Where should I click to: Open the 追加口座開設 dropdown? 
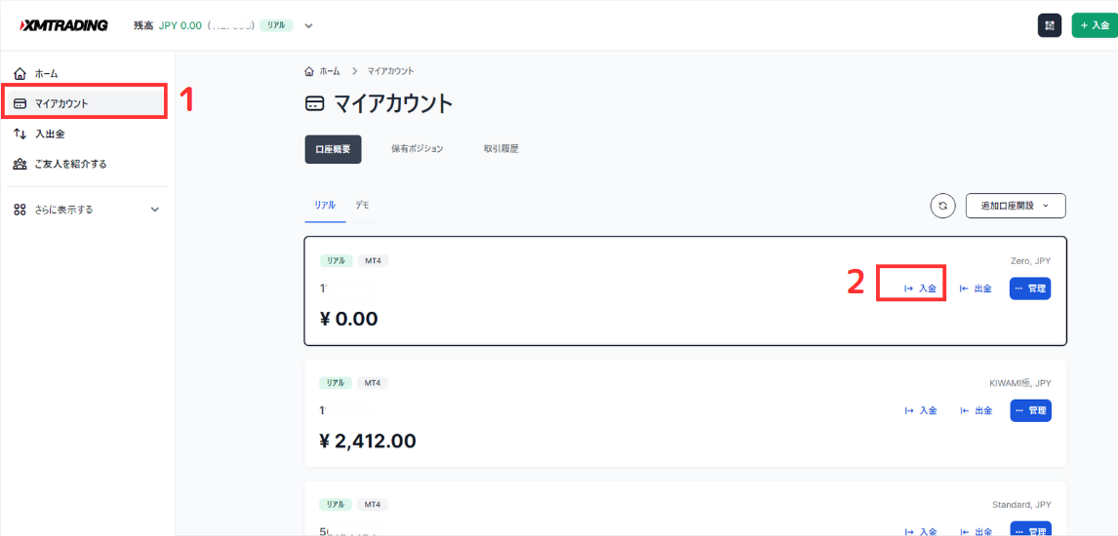1016,206
